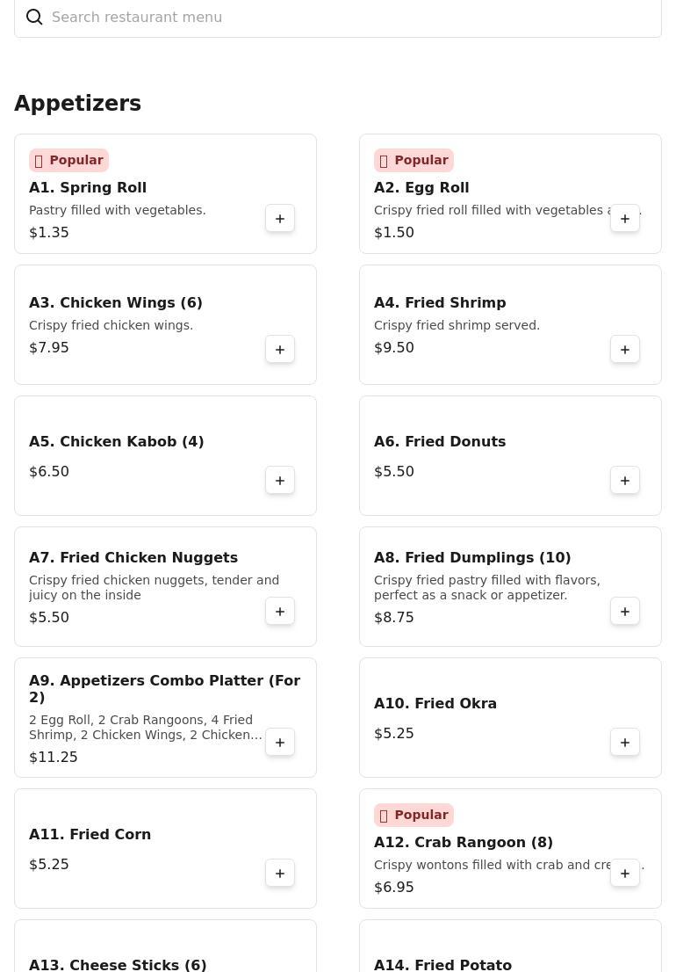Add A1. Spring Roll with plus icon
Screen dimensions: 676x972
(x=280, y=218)
